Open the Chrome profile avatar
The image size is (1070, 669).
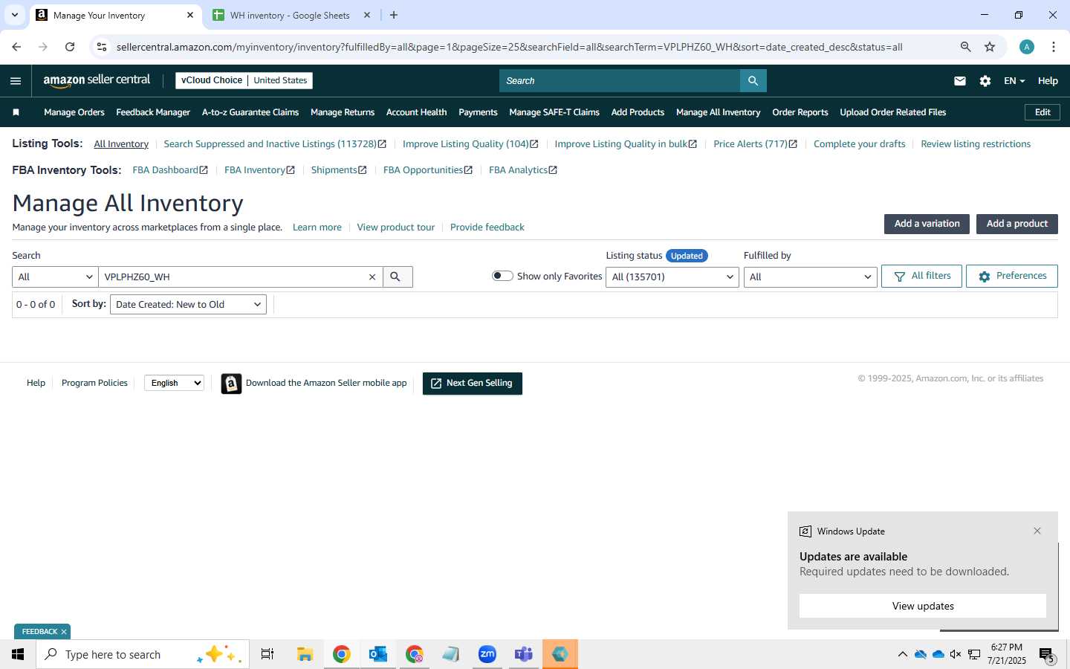1027,47
